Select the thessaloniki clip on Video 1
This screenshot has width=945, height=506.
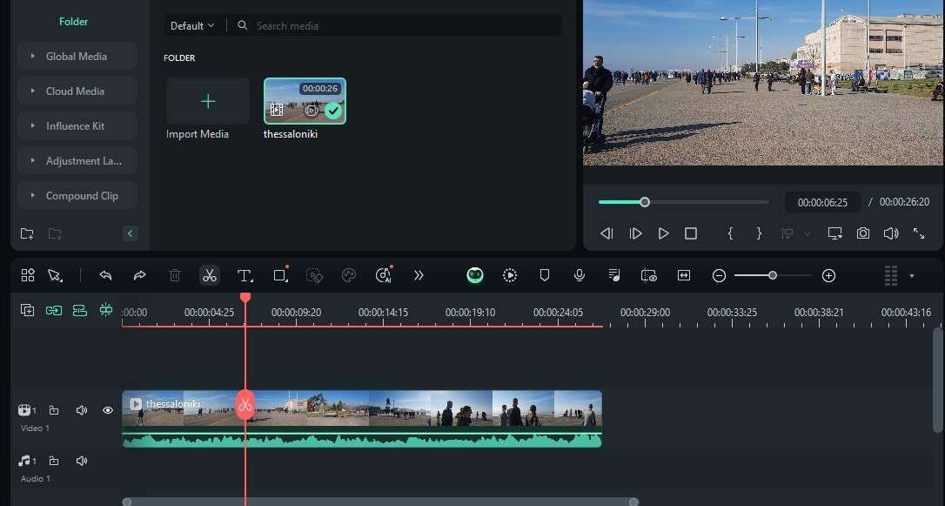(x=362, y=419)
